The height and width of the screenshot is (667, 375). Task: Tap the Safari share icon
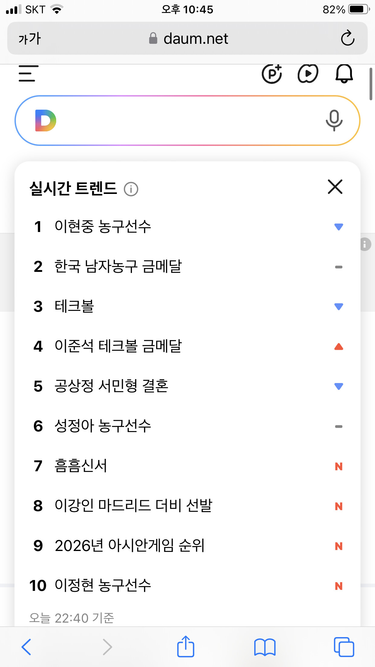click(186, 646)
